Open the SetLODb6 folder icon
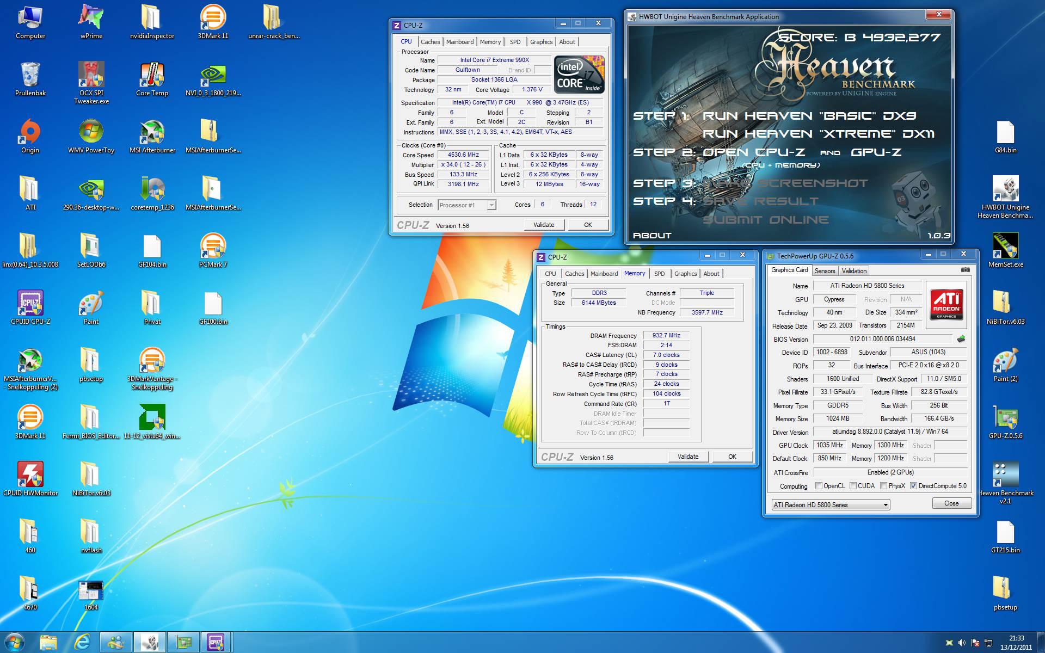1045x653 pixels. [x=91, y=249]
